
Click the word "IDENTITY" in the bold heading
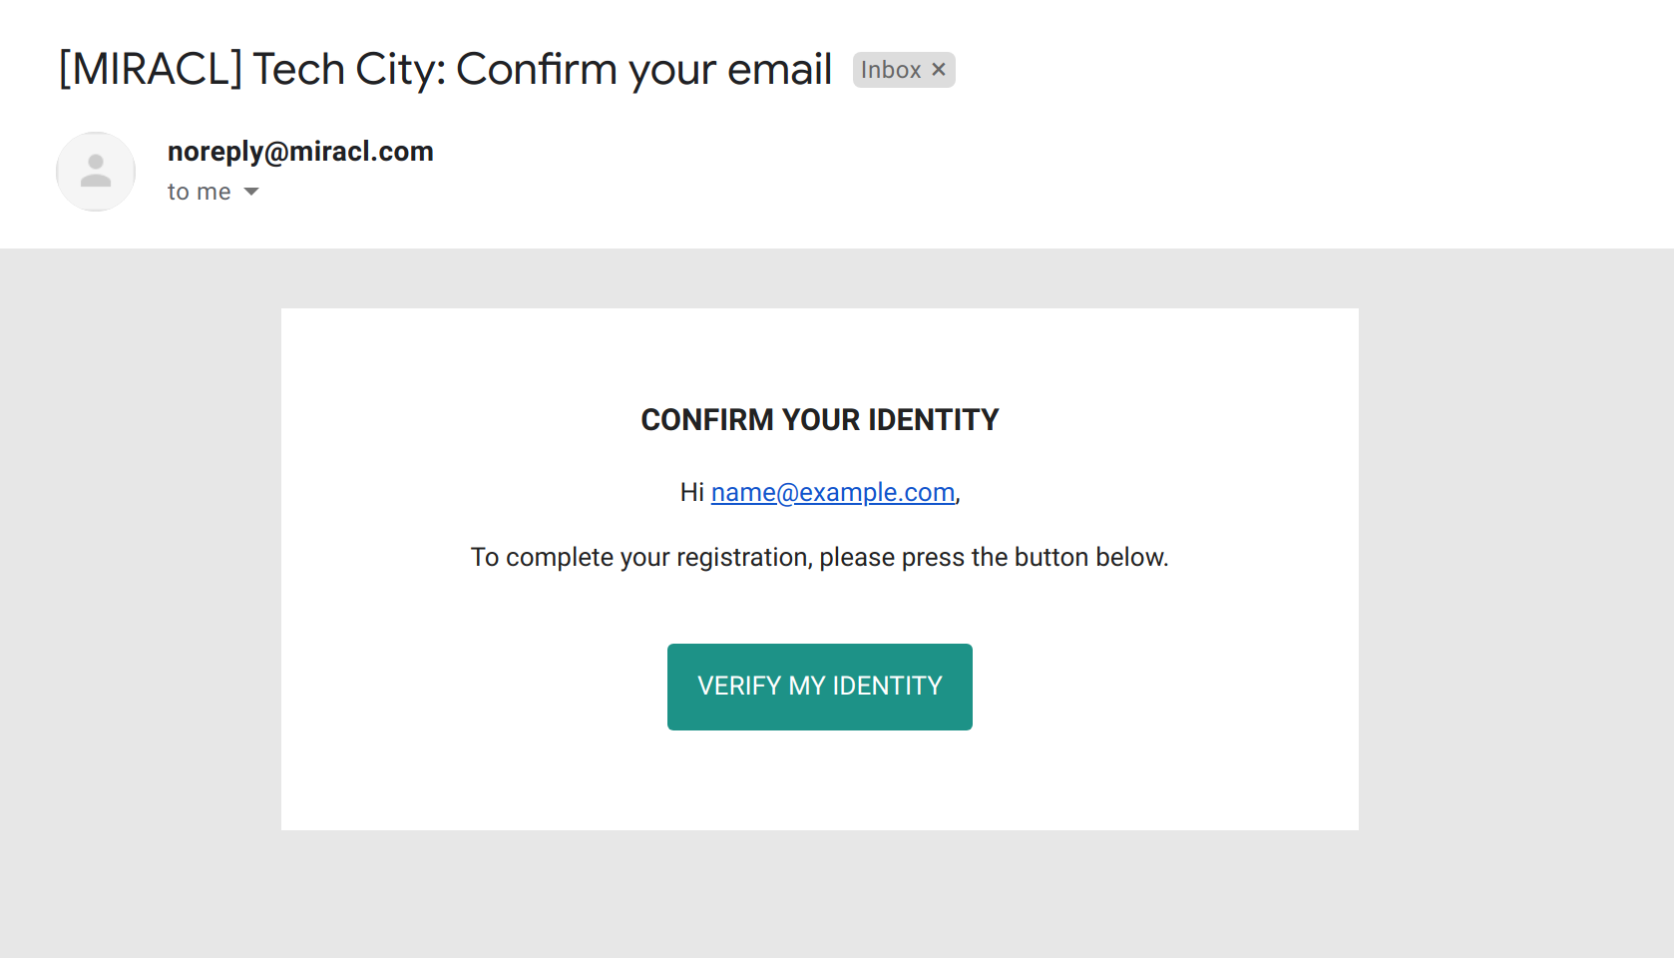pos(933,420)
